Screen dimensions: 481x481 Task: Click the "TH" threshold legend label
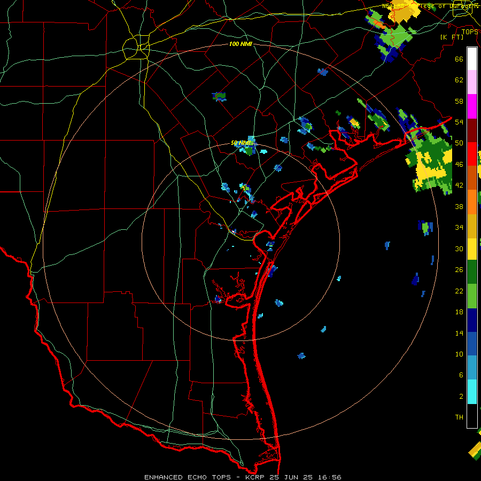click(459, 417)
